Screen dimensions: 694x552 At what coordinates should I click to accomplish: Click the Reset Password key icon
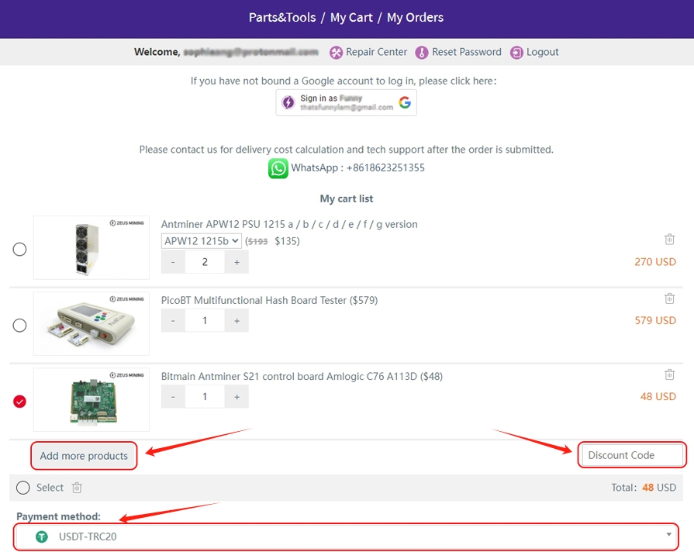click(422, 52)
